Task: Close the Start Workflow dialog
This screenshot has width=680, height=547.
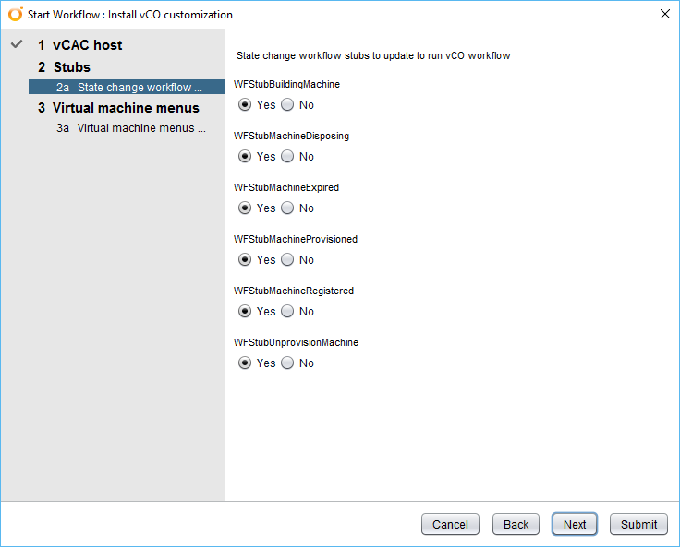Action: (x=664, y=14)
